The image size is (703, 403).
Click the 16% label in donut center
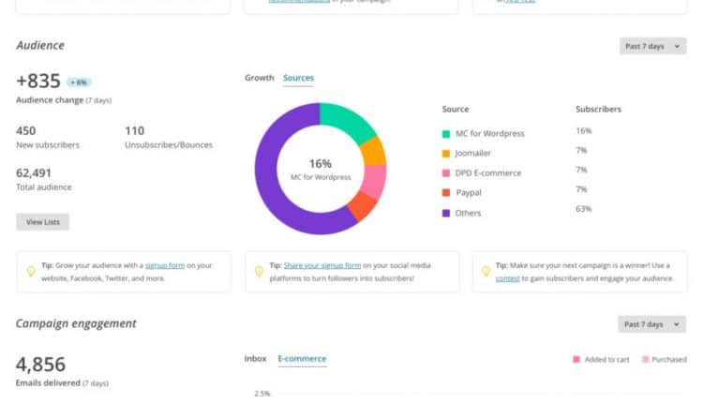321,164
